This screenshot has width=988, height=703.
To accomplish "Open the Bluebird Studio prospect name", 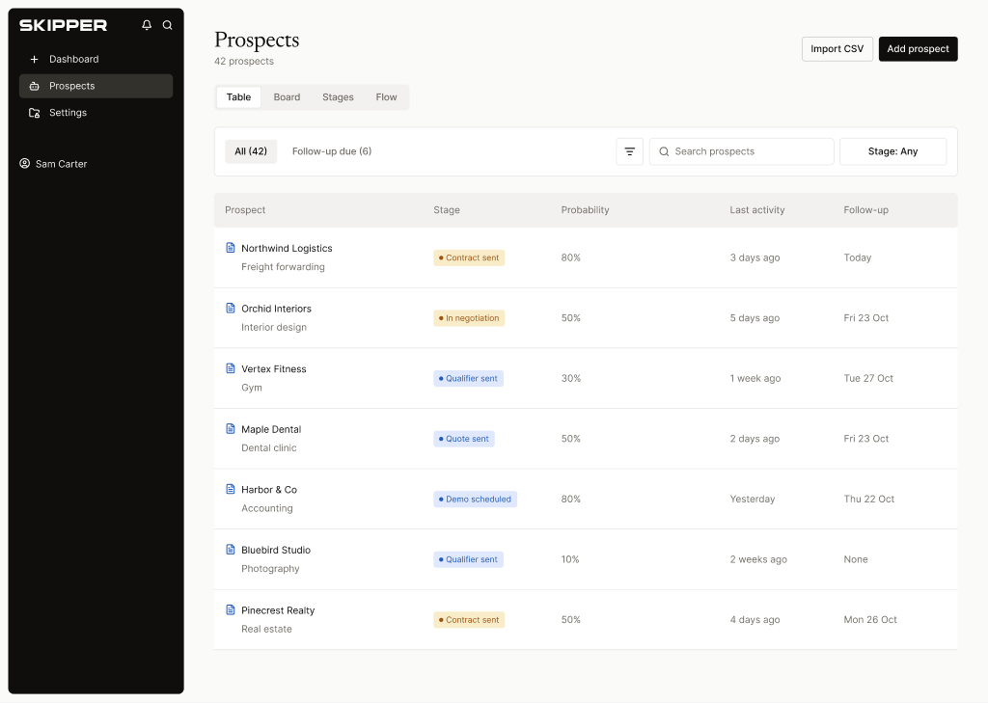I will (276, 551).
